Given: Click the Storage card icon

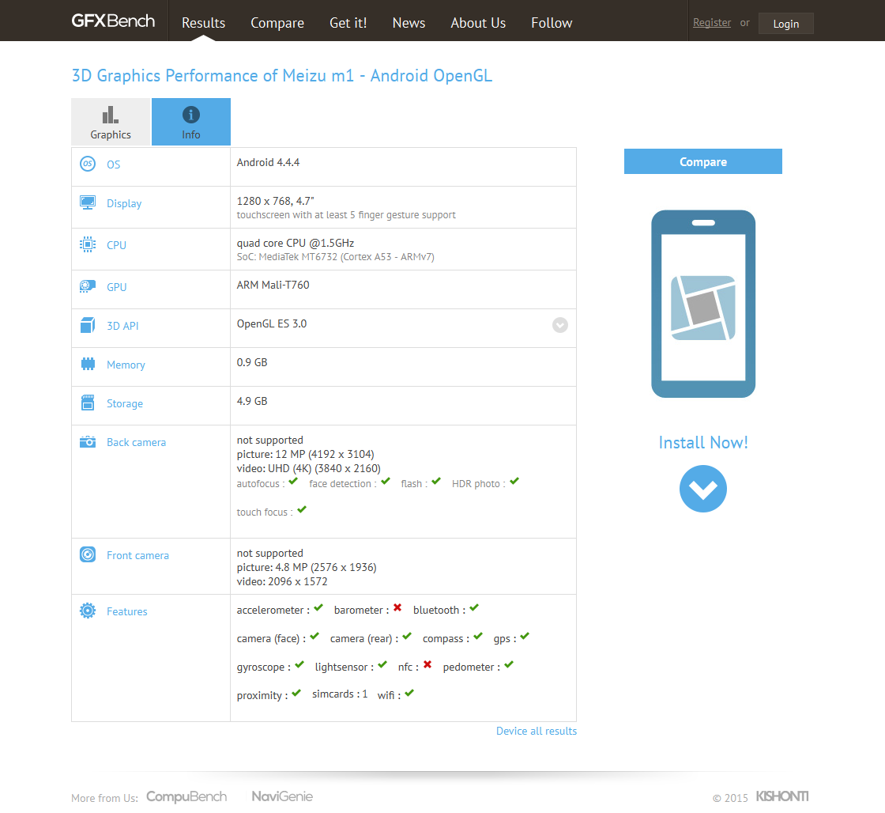Looking at the screenshot, I should 88,403.
